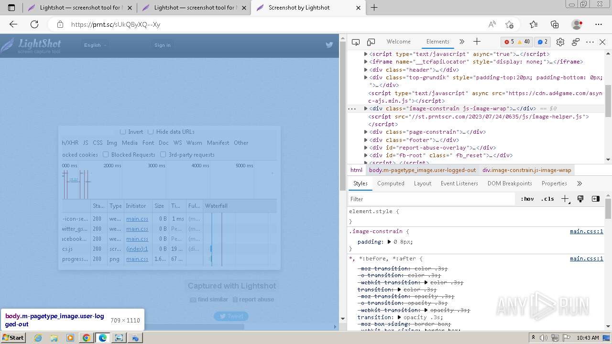Image resolution: width=612 pixels, height=344 pixels.
Task: Click the site lock icon in address bar
Action: pos(60,24)
